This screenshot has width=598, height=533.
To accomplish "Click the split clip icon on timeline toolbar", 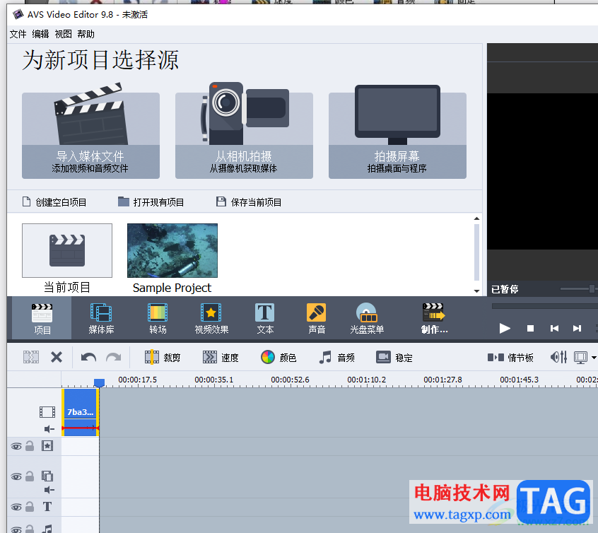I will click(x=31, y=357).
